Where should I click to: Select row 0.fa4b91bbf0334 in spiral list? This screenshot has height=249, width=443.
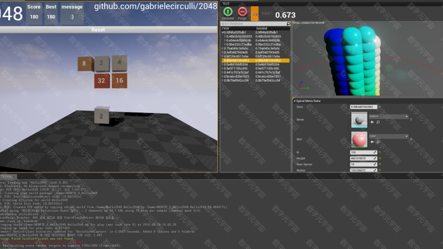click(255, 64)
